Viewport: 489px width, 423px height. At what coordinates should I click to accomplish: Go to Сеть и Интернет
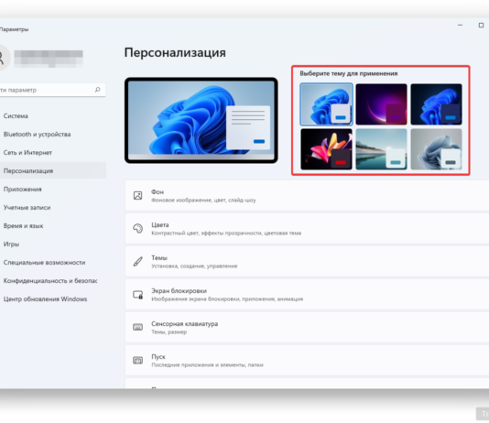pos(53,153)
